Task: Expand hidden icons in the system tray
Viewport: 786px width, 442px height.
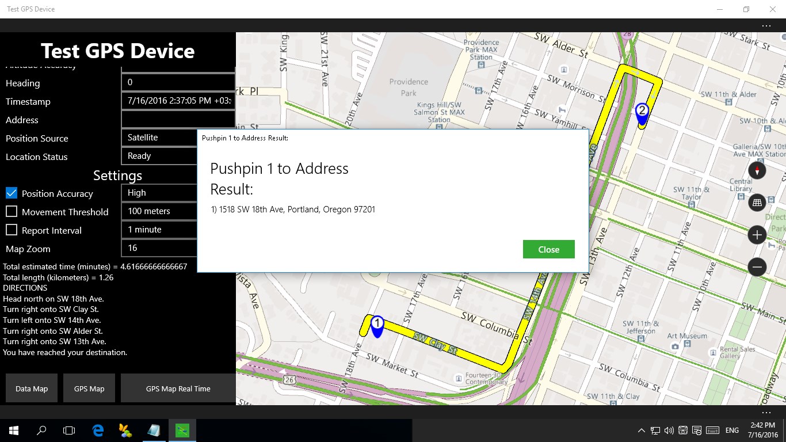Action: (640, 430)
